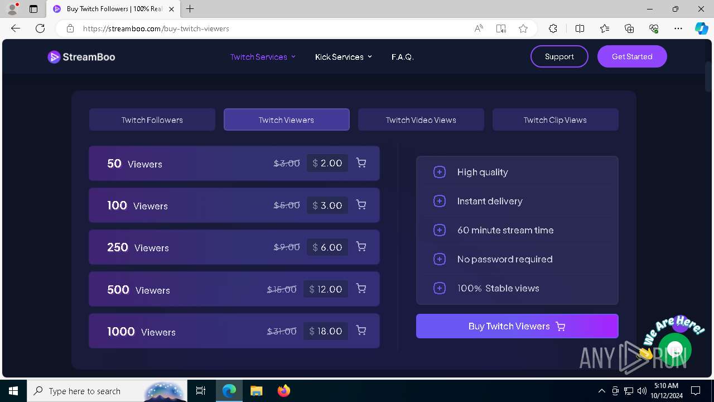Add 1000 Viewers package to cart
This screenshot has height=402, width=714.
(361, 331)
